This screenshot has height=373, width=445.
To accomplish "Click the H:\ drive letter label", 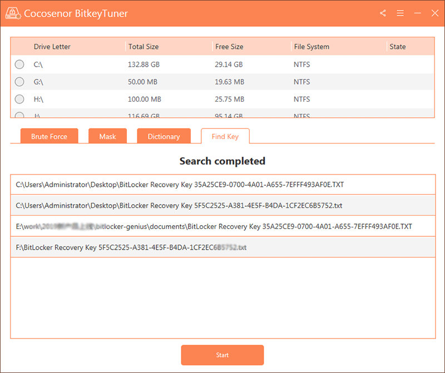I will pyautogui.click(x=38, y=100).
